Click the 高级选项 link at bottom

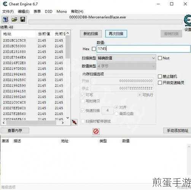click(x=8, y=187)
